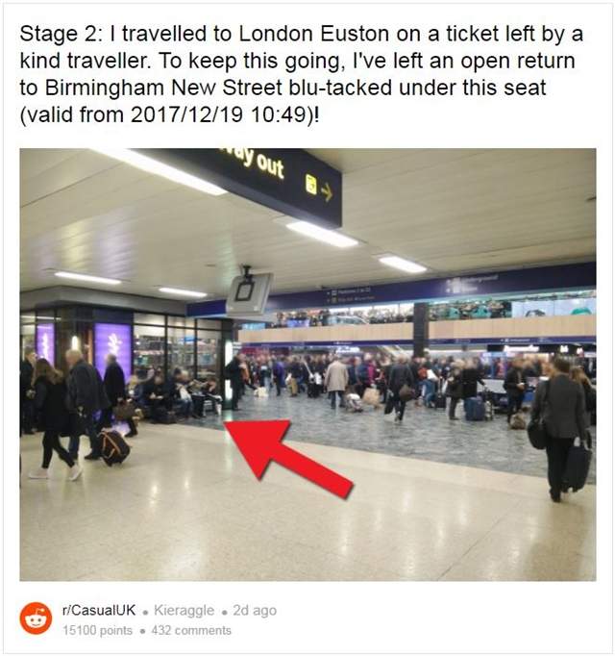Click the Reddit Snoo logo icon
The width and height of the screenshot is (615, 656).
(36, 618)
